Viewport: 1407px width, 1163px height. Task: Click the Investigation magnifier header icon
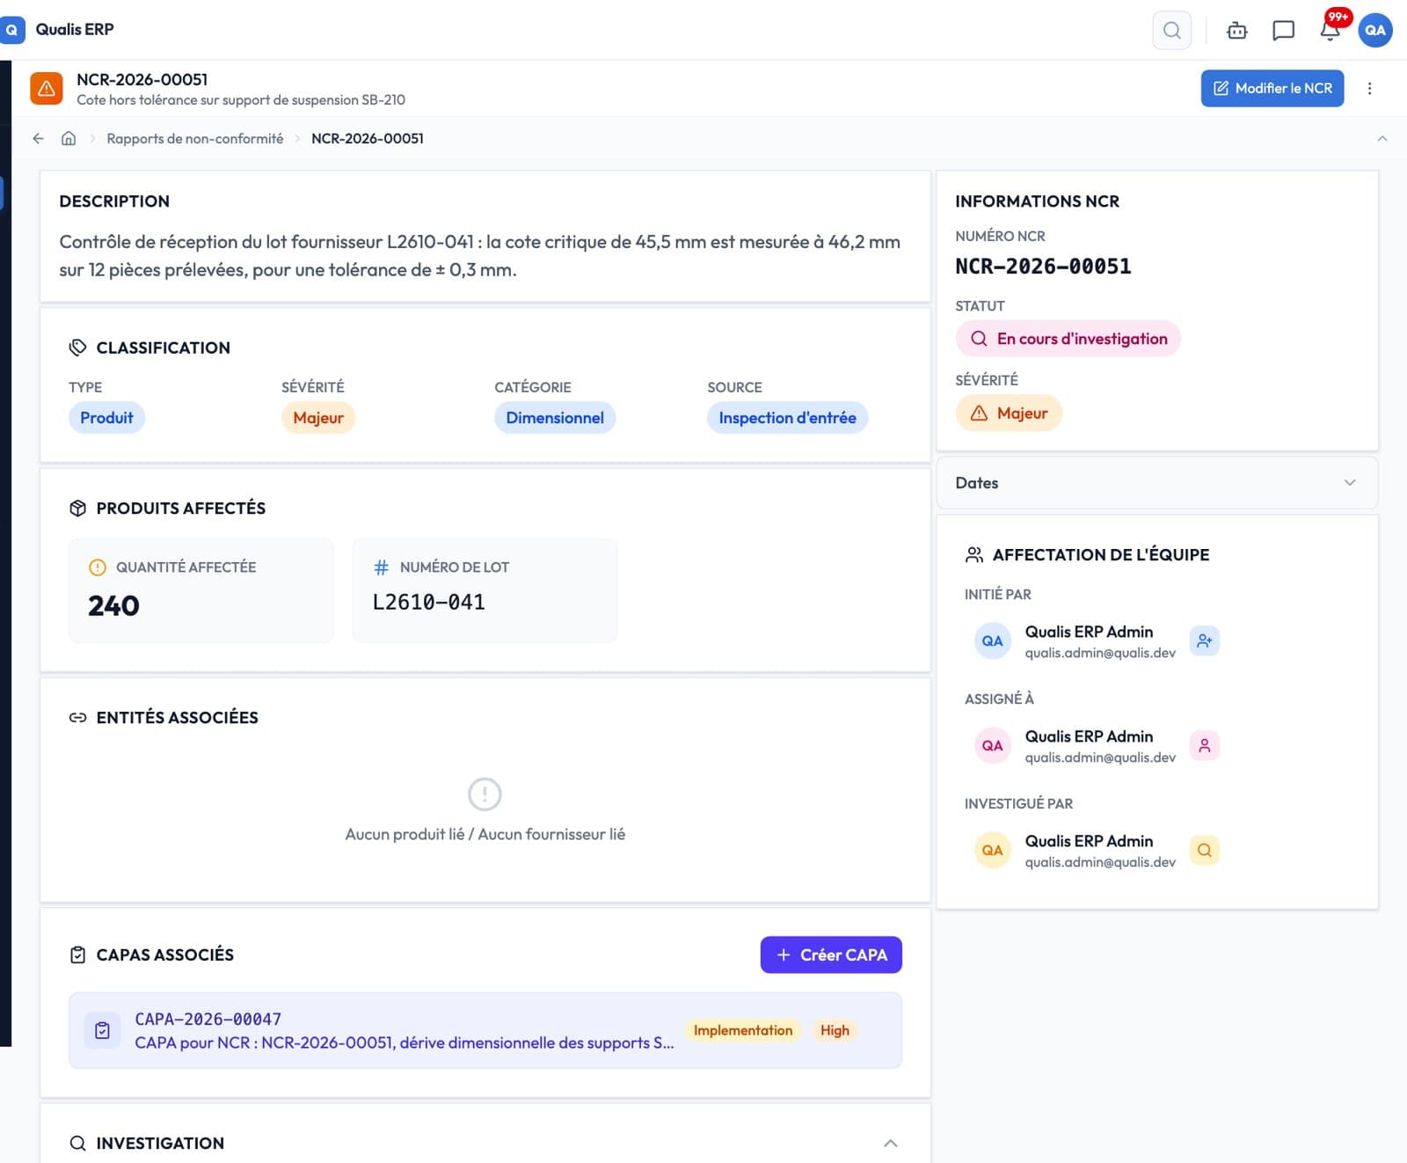click(77, 1143)
